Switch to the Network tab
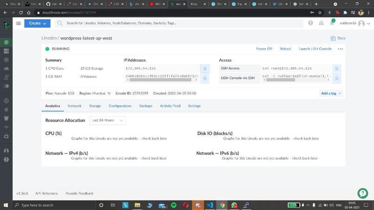Image resolution: width=374 pixels, height=210 pixels. [x=74, y=106]
